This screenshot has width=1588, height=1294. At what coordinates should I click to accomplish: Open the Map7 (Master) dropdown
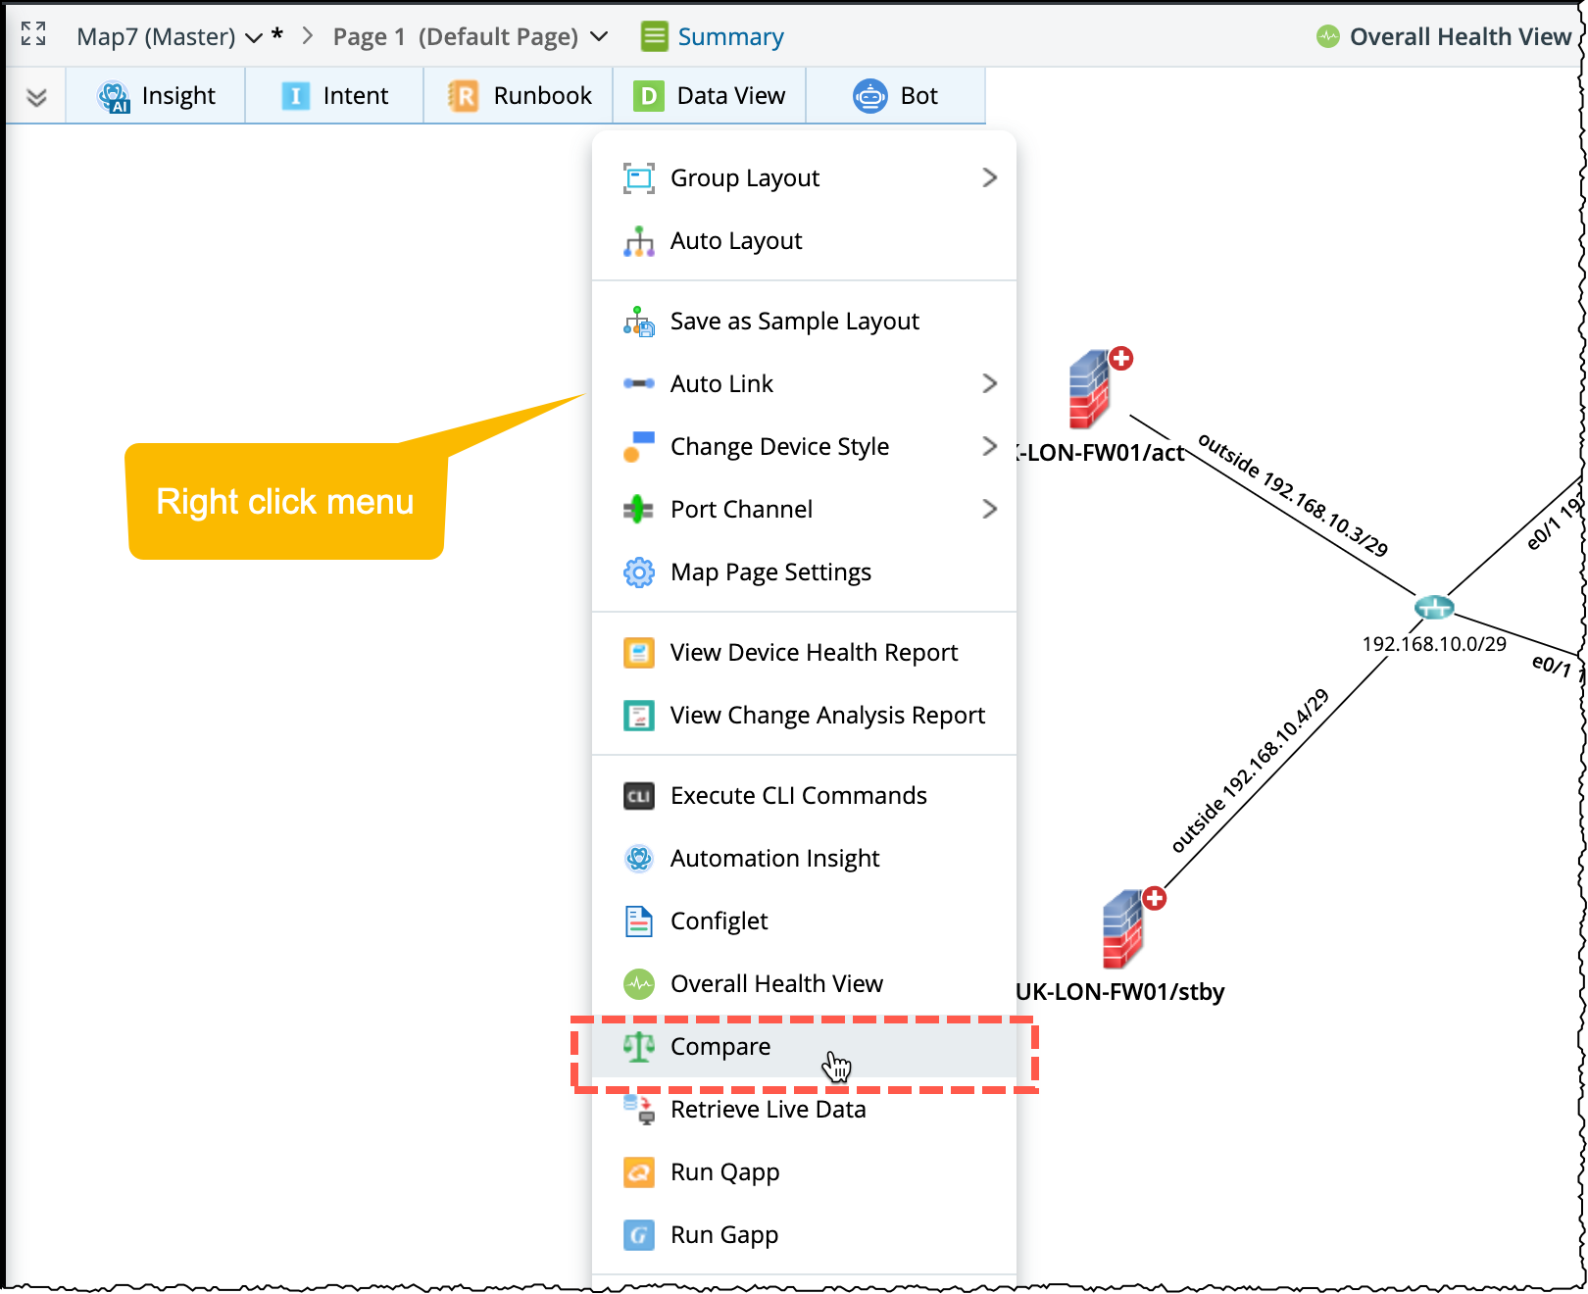170,37
